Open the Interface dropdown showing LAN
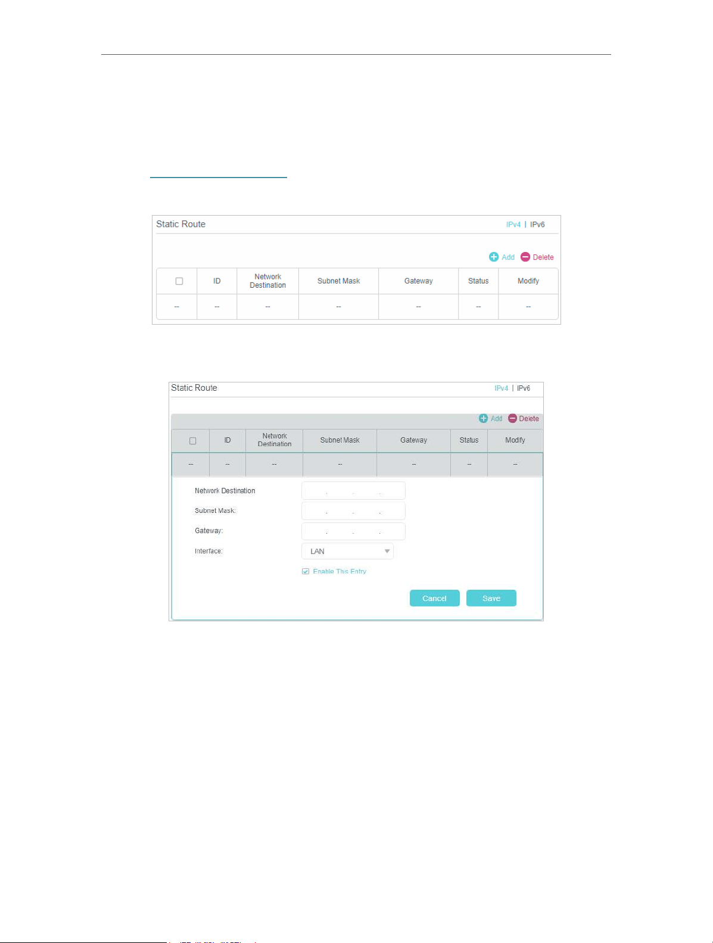Screen dimensions: 713x943 [x=347, y=551]
